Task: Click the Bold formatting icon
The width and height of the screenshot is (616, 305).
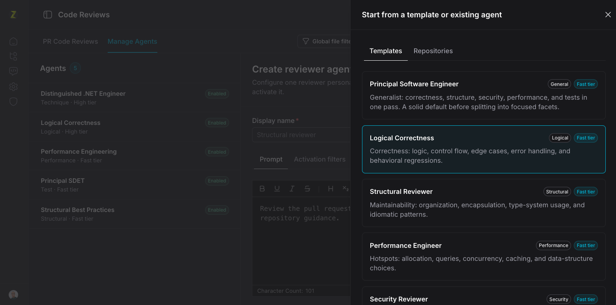Action: point(262,189)
